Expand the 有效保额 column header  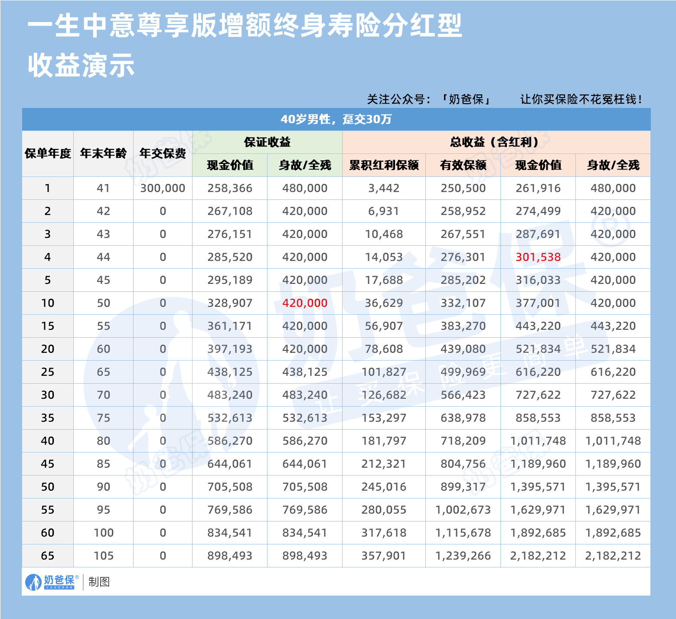tap(463, 165)
